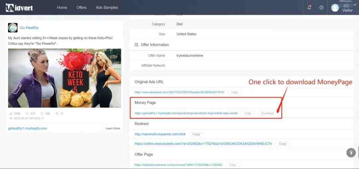359x169 pixels.
Task: Click the Money Page heading
Action: 145,103
